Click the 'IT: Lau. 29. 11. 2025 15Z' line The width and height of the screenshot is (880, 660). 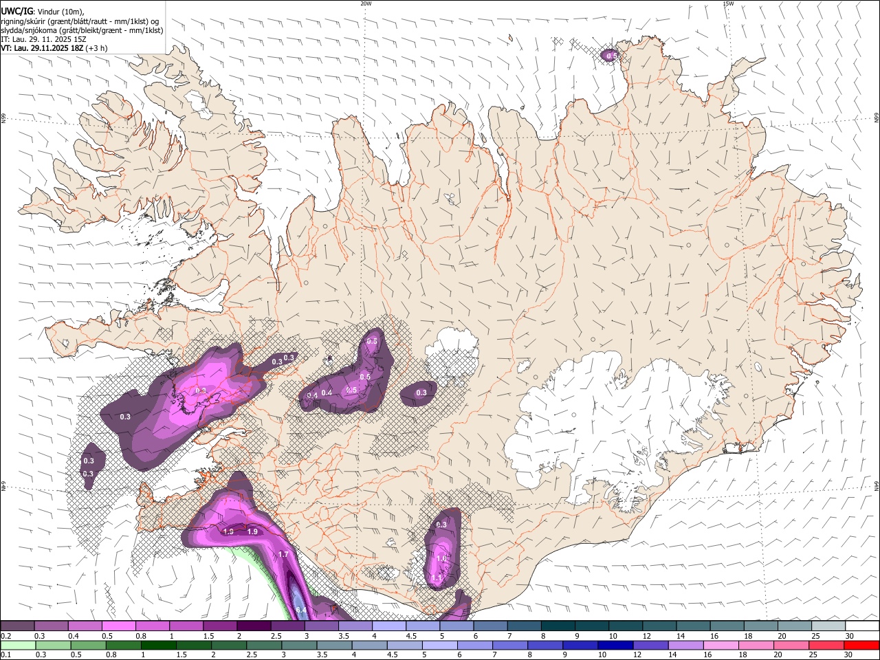[x=43, y=40]
